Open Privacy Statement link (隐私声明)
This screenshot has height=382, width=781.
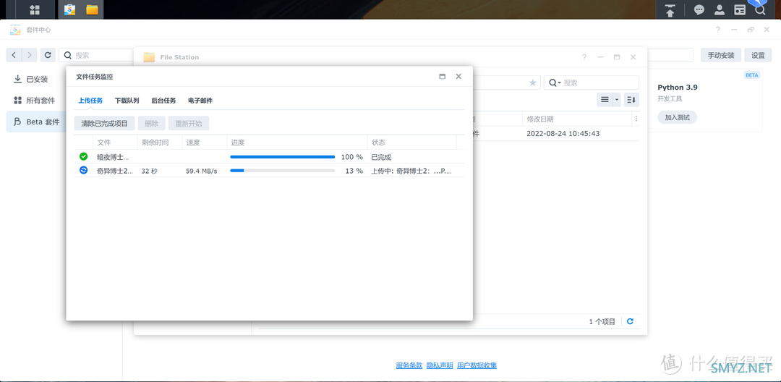tap(440, 365)
